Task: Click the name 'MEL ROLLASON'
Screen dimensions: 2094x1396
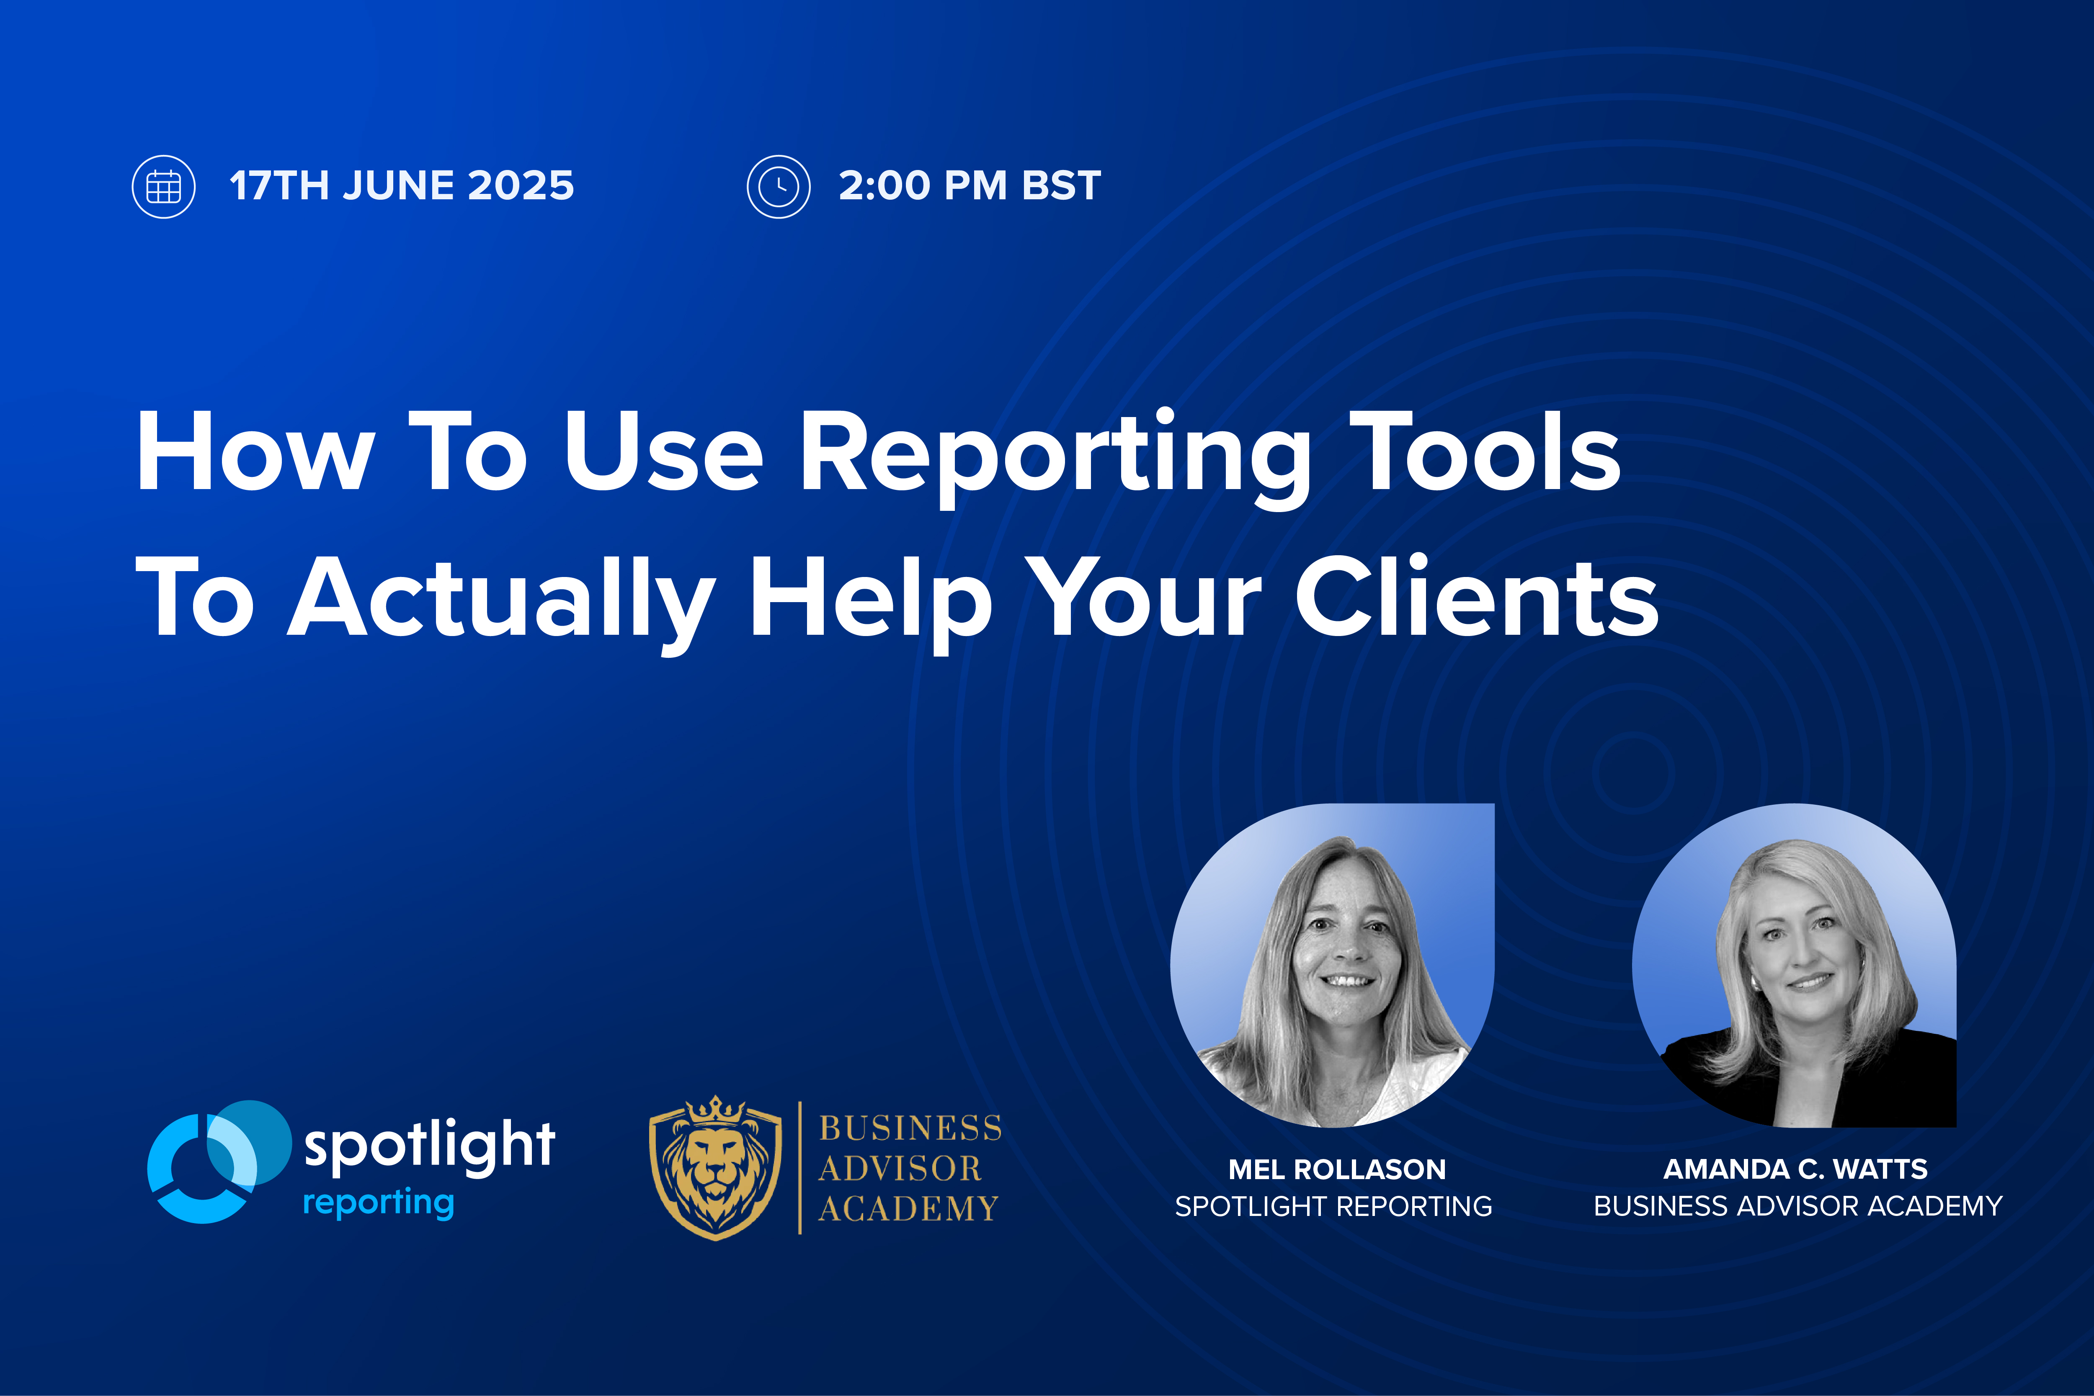Action: pyautogui.click(x=1337, y=1169)
